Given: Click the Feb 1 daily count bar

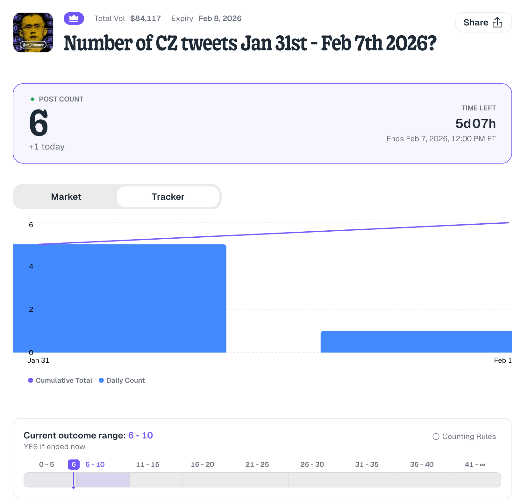Looking at the screenshot, I should [x=416, y=342].
